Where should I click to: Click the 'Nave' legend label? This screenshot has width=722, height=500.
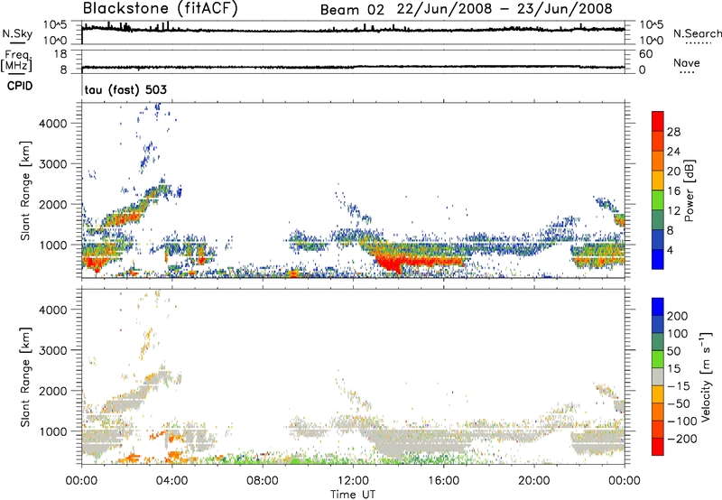click(687, 62)
